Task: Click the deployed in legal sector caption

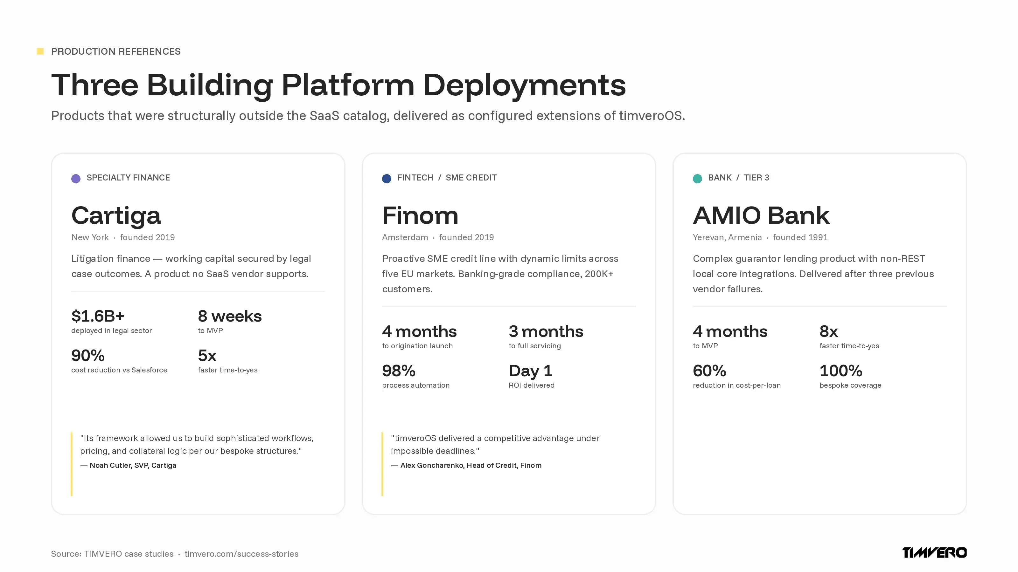Action: tap(111, 331)
